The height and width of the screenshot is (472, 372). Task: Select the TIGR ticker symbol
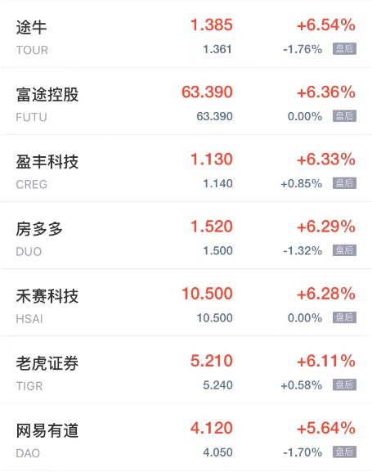click(x=29, y=386)
